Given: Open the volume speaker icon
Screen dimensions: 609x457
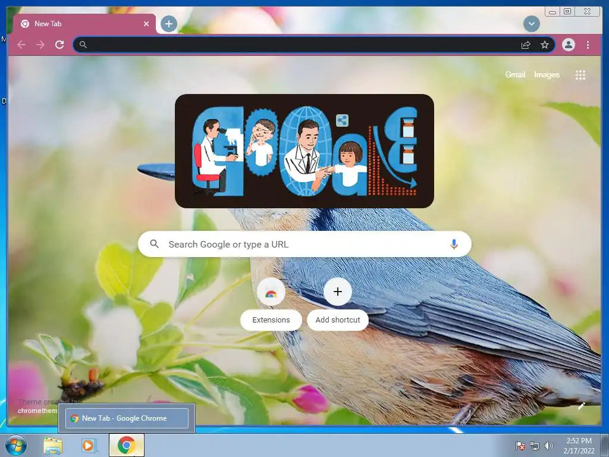Looking at the screenshot, I should [548, 446].
